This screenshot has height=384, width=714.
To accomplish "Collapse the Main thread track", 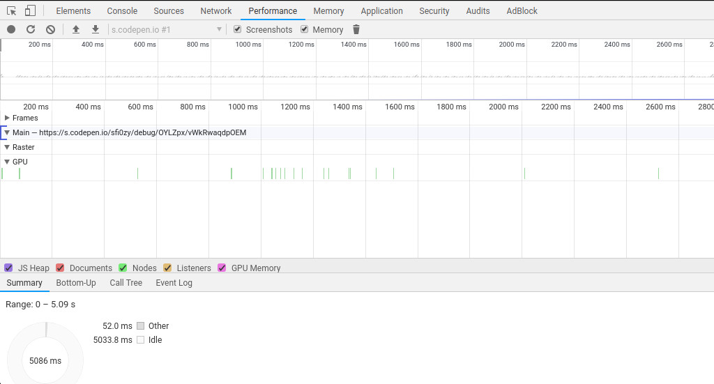I will click(7, 132).
